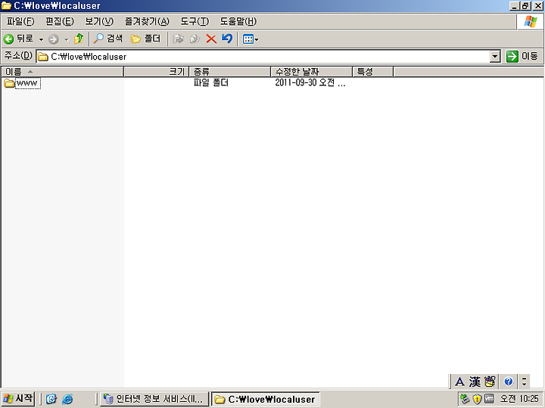Click the 이동 (Go) button
Image resolution: width=545 pixels, height=408 pixels.
522,56
